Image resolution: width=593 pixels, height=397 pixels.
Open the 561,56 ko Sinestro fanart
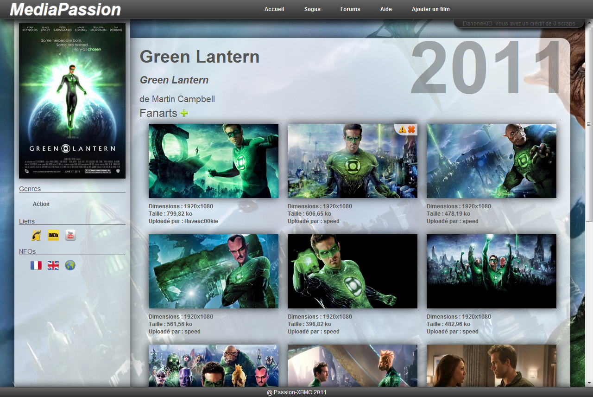tap(214, 271)
